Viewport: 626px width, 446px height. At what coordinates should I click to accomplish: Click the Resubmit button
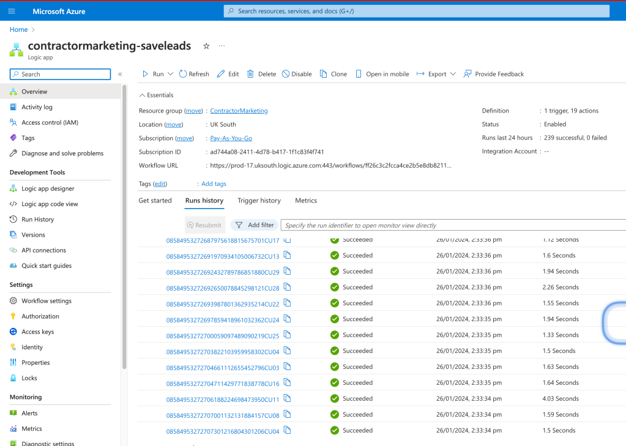205,225
